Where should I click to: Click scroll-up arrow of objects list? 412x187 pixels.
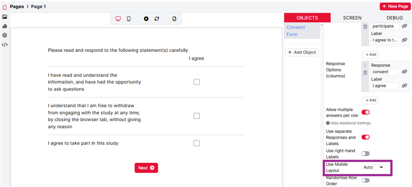click(x=321, y=25)
